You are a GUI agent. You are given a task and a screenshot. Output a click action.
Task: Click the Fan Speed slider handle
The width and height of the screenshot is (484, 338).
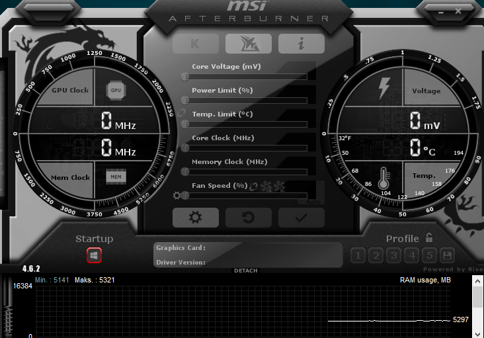[185, 195]
